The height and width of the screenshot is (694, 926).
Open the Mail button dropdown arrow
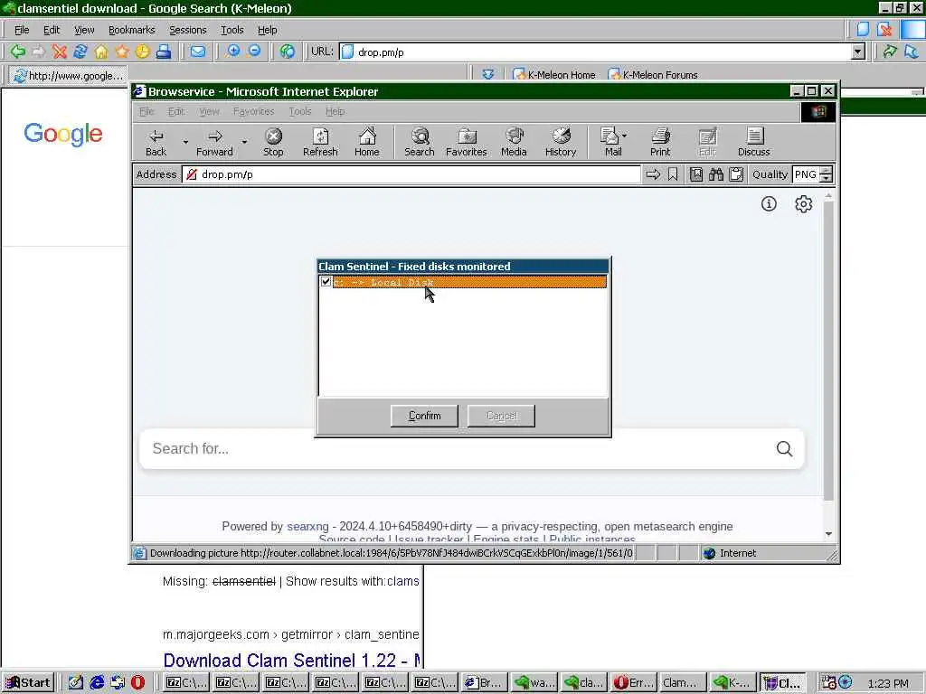pyautogui.click(x=625, y=136)
